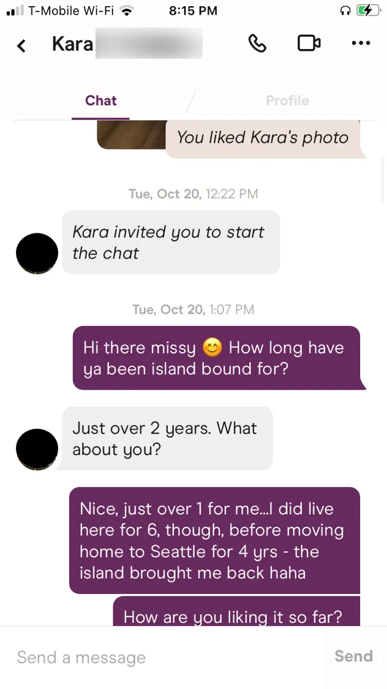Open Kara's liked photo thumbnail
387x689 pixels.
(x=131, y=135)
